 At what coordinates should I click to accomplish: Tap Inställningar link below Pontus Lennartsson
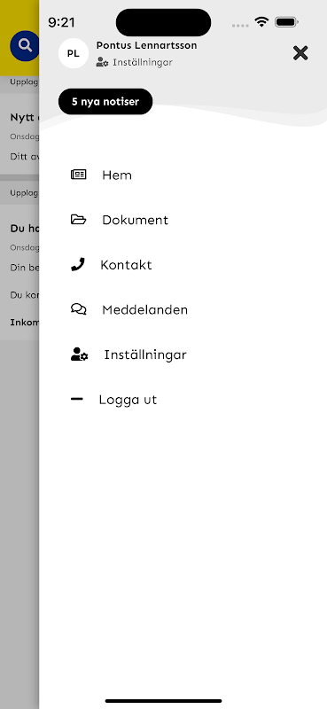pyautogui.click(x=143, y=62)
